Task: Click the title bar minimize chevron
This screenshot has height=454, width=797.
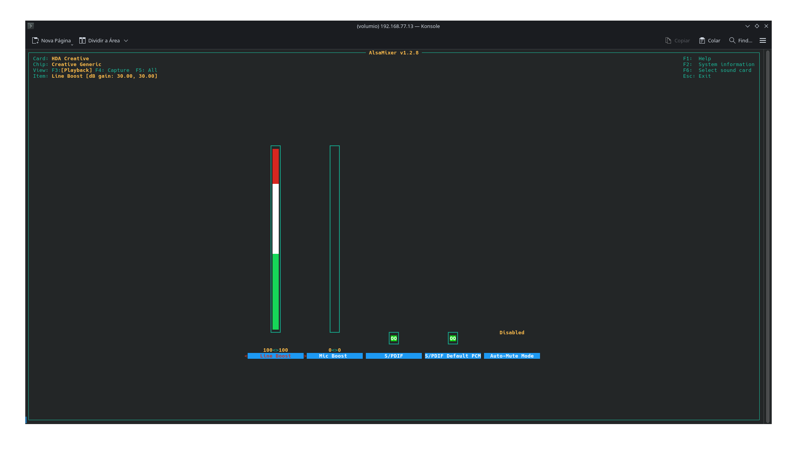Action: pos(748,26)
